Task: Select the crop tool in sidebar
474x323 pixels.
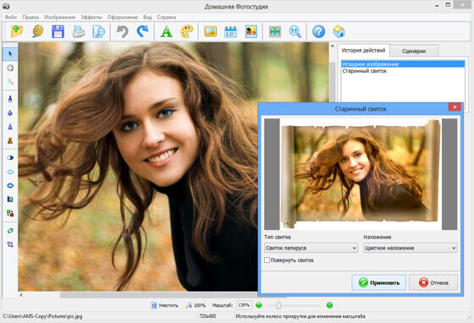Action: tap(10, 244)
